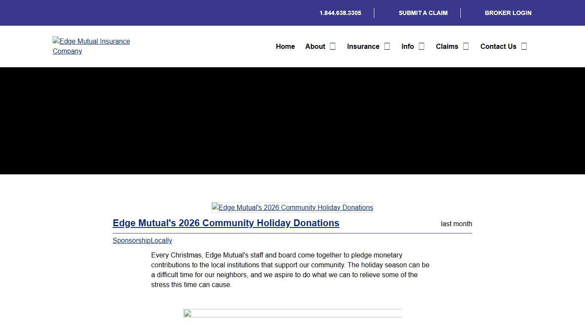
Task: Open the 2026 Community Holiday Donations article headline
Action: pyautogui.click(x=226, y=223)
